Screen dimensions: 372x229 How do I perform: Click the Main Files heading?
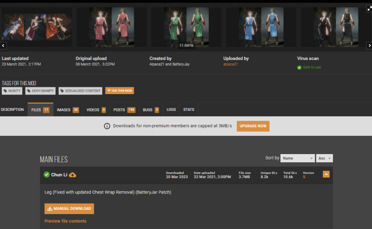tap(53, 159)
